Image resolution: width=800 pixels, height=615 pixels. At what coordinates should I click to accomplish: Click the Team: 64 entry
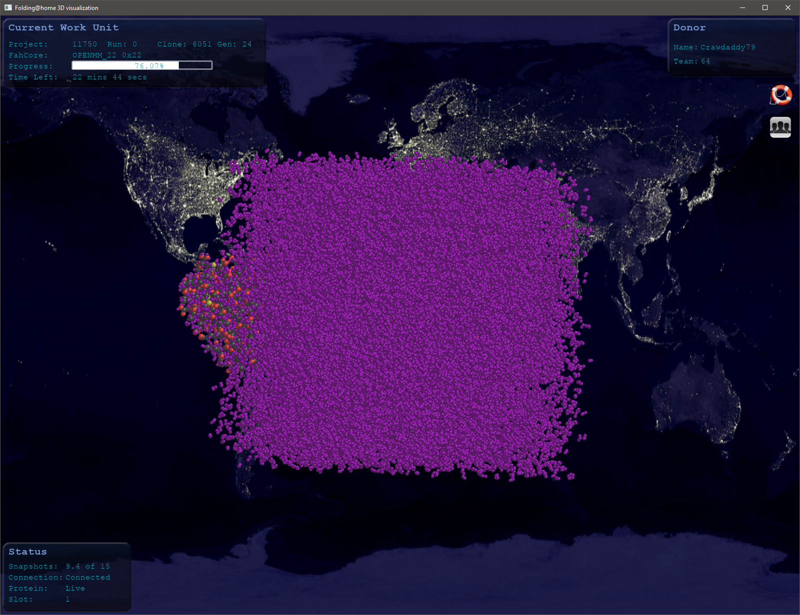click(x=692, y=61)
